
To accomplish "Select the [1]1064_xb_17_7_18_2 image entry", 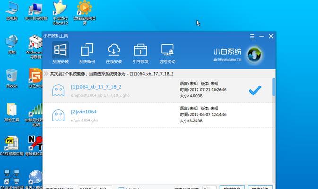I will click(157, 90).
